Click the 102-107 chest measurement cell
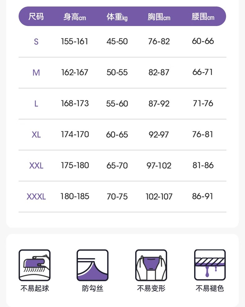The image size is (245, 307). (159, 196)
